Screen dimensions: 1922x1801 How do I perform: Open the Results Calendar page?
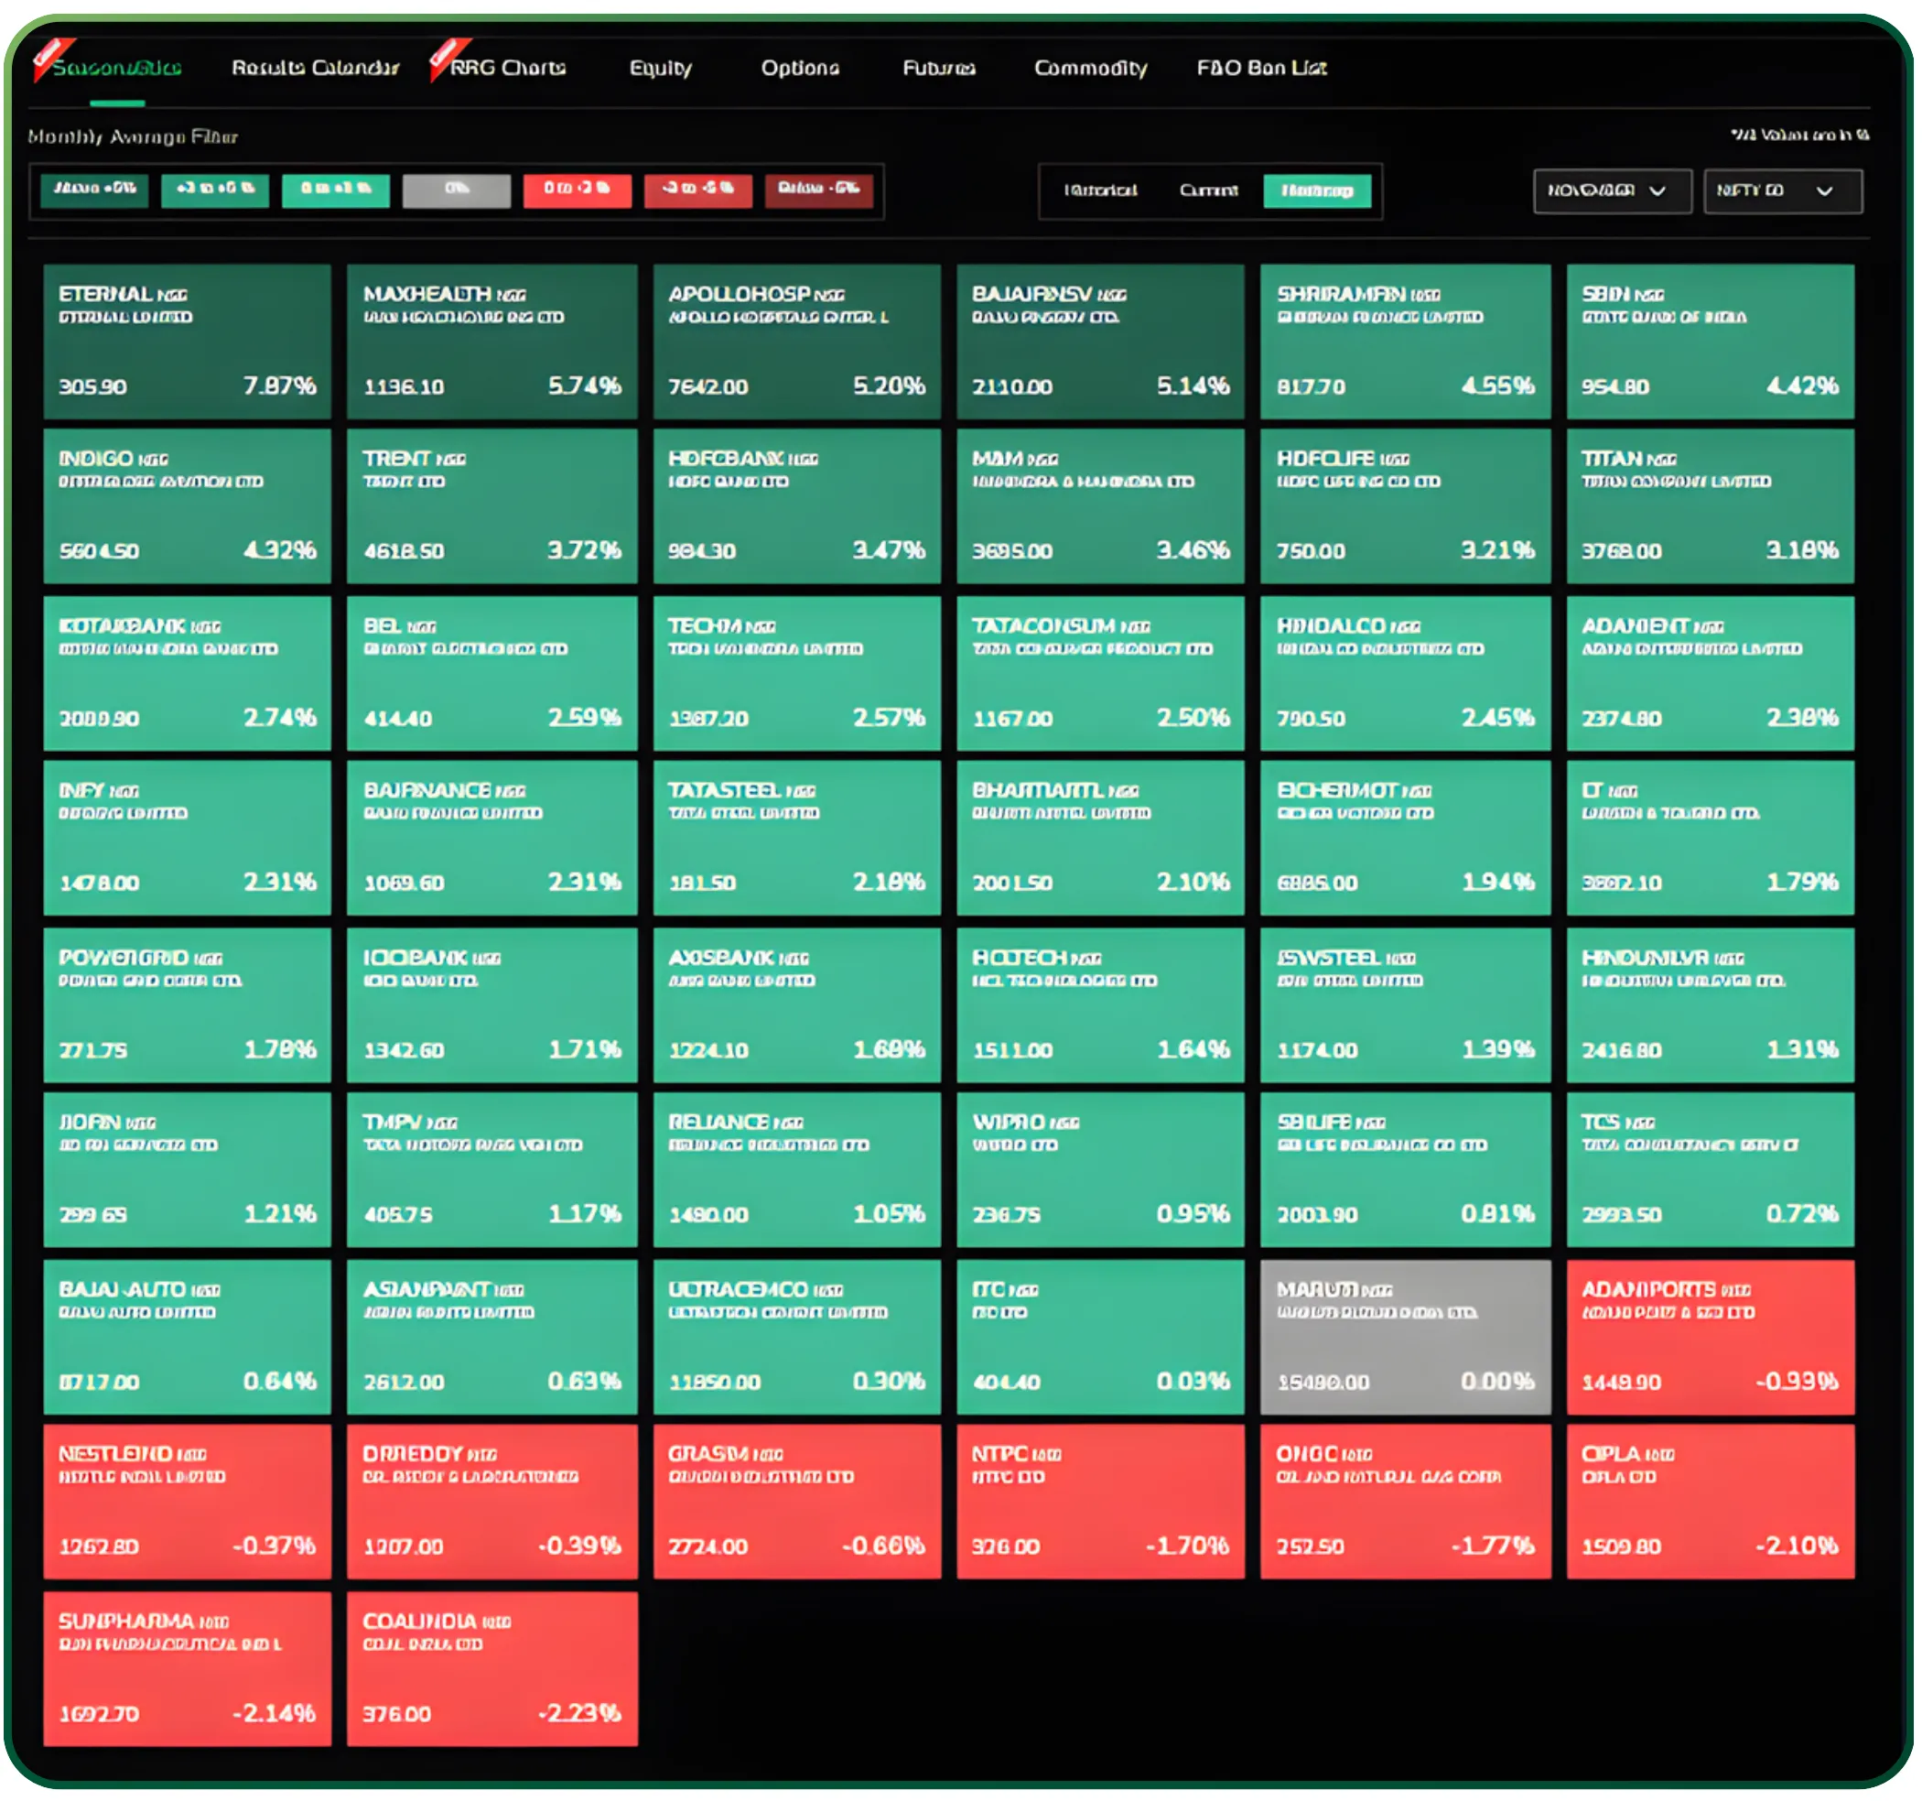pos(316,68)
